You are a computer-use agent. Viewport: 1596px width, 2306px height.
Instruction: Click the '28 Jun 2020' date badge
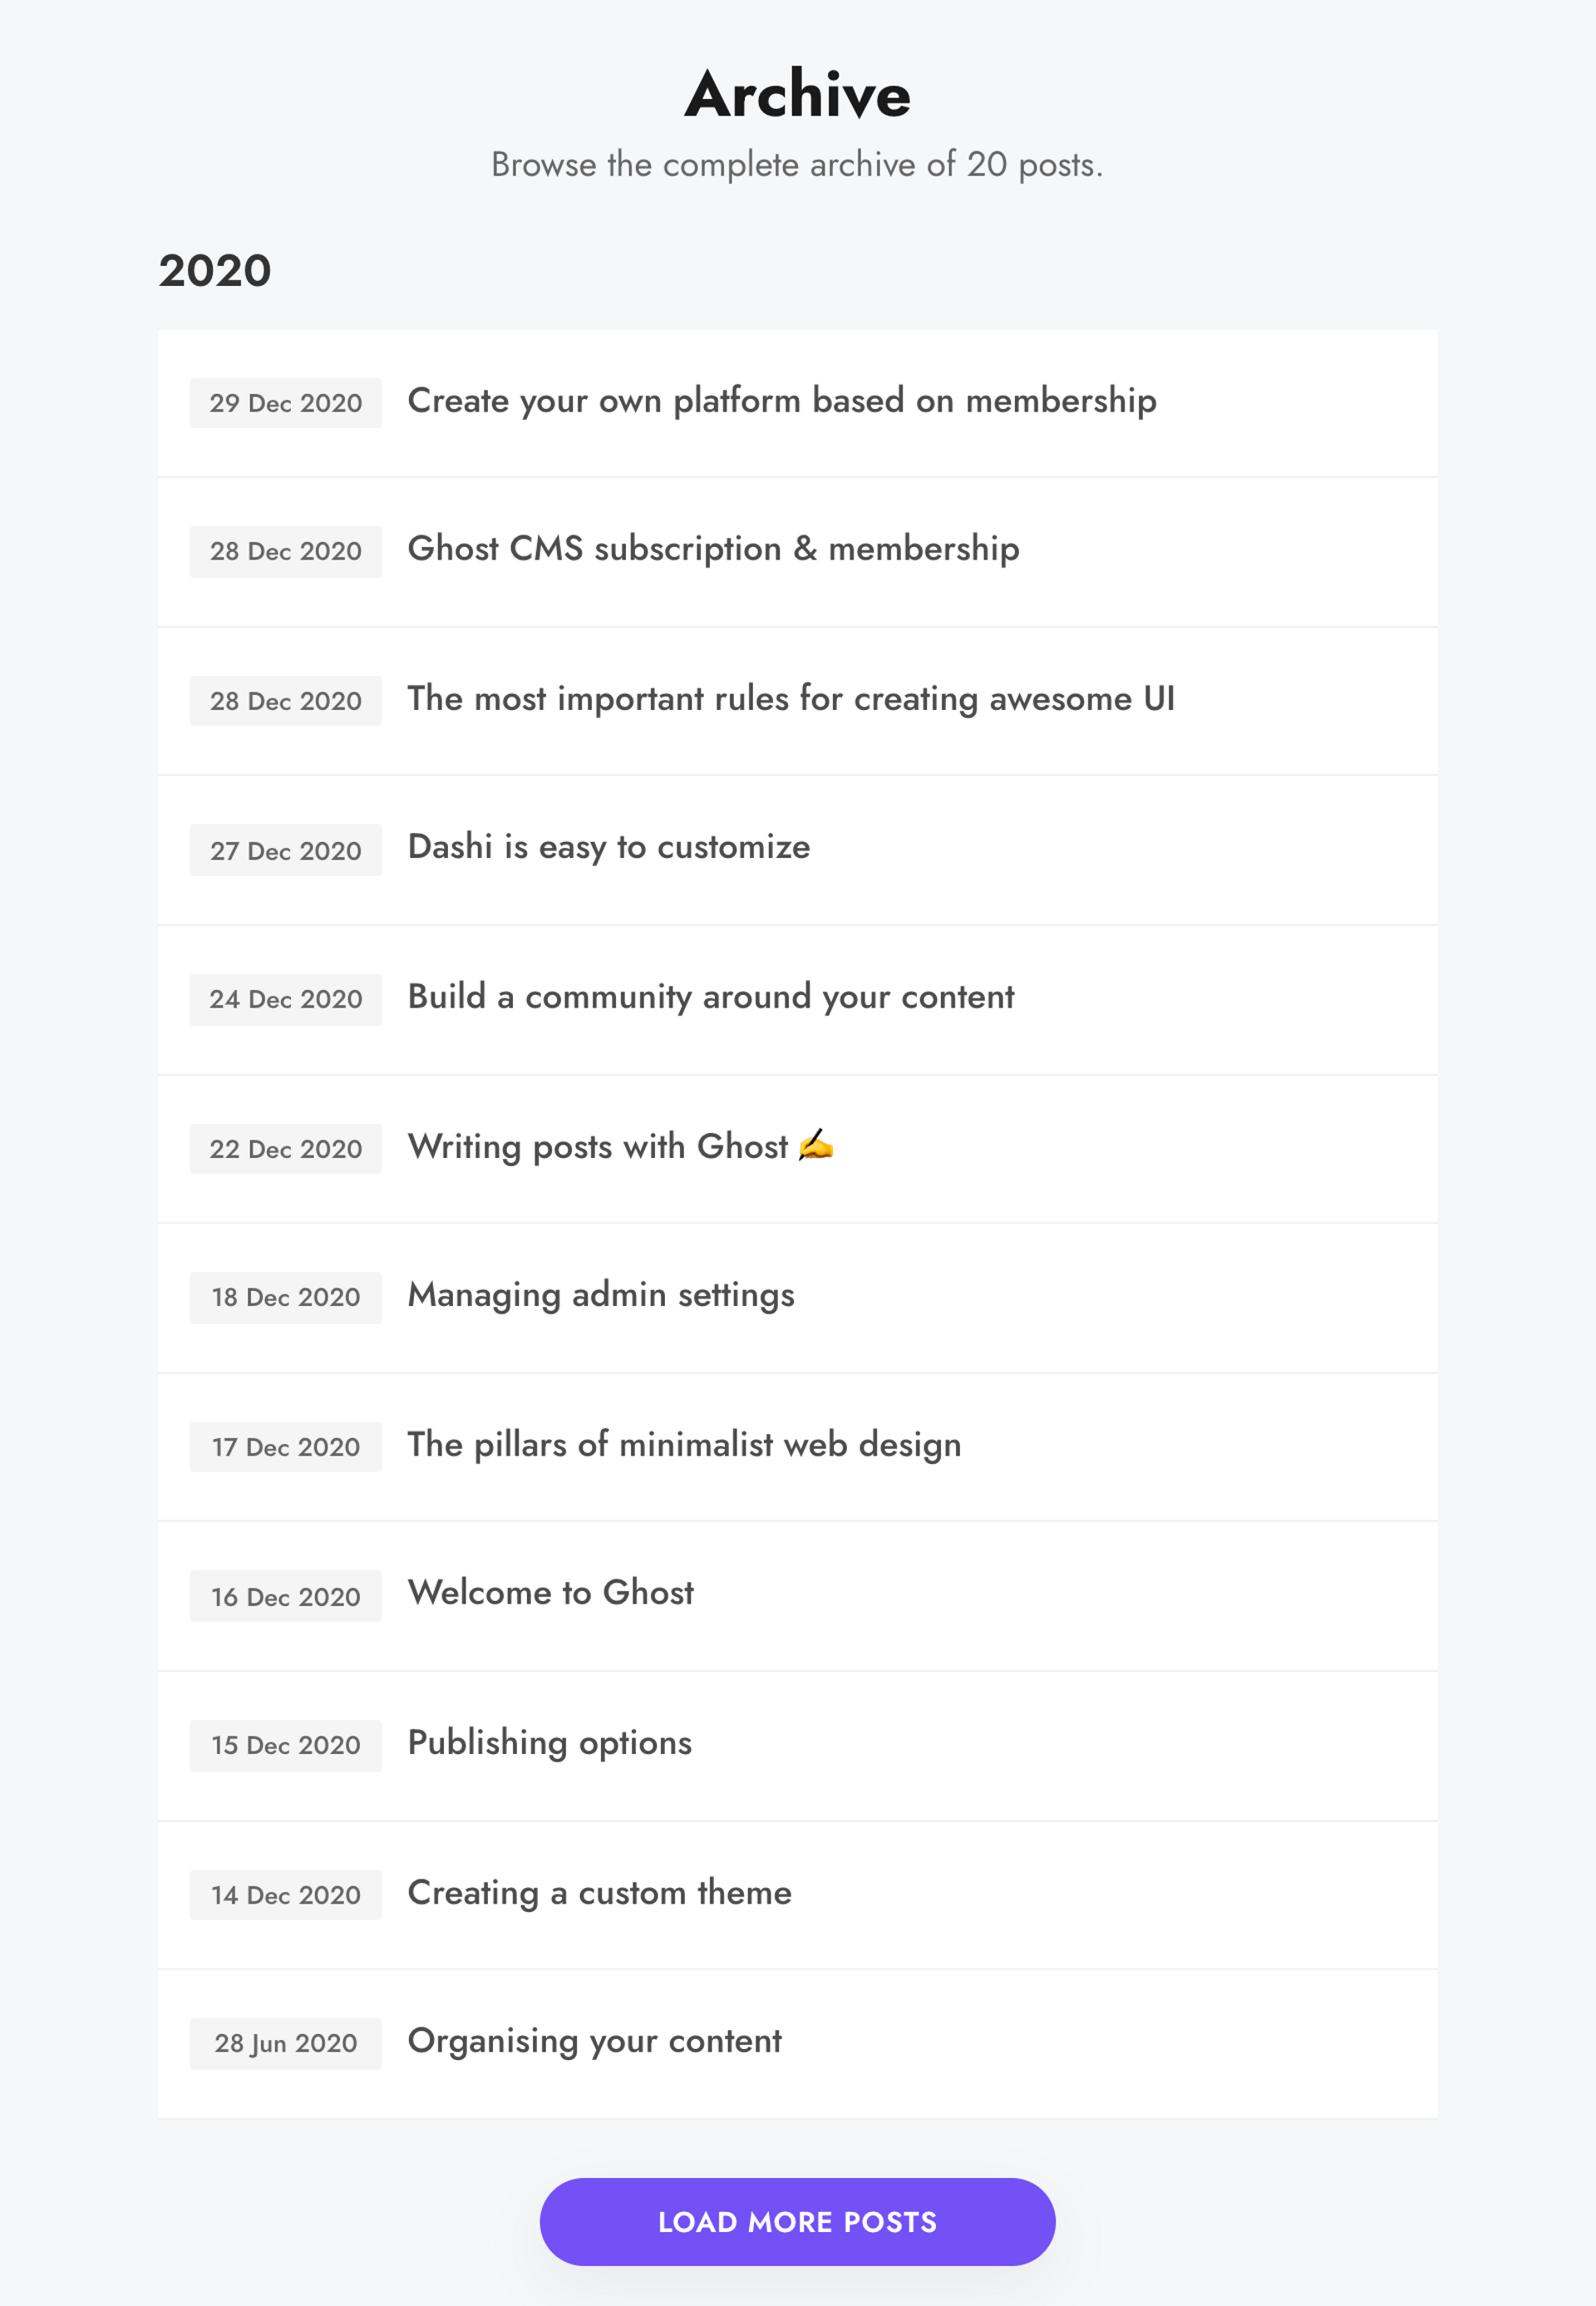tap(286, 2043)
